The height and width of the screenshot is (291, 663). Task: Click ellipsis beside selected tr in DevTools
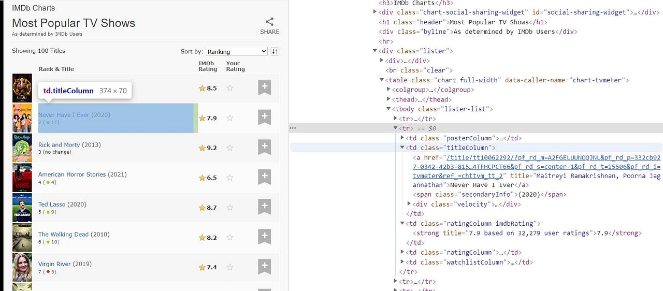(x=293, y=127)
